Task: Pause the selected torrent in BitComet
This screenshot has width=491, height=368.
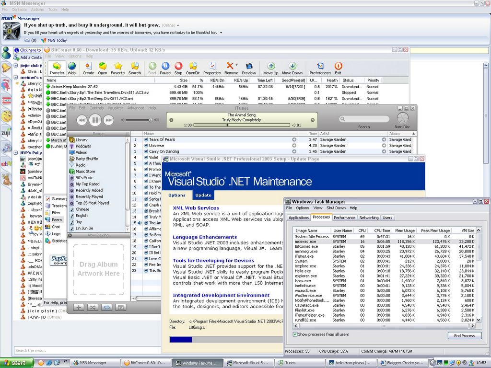Action: coord(165,68)
